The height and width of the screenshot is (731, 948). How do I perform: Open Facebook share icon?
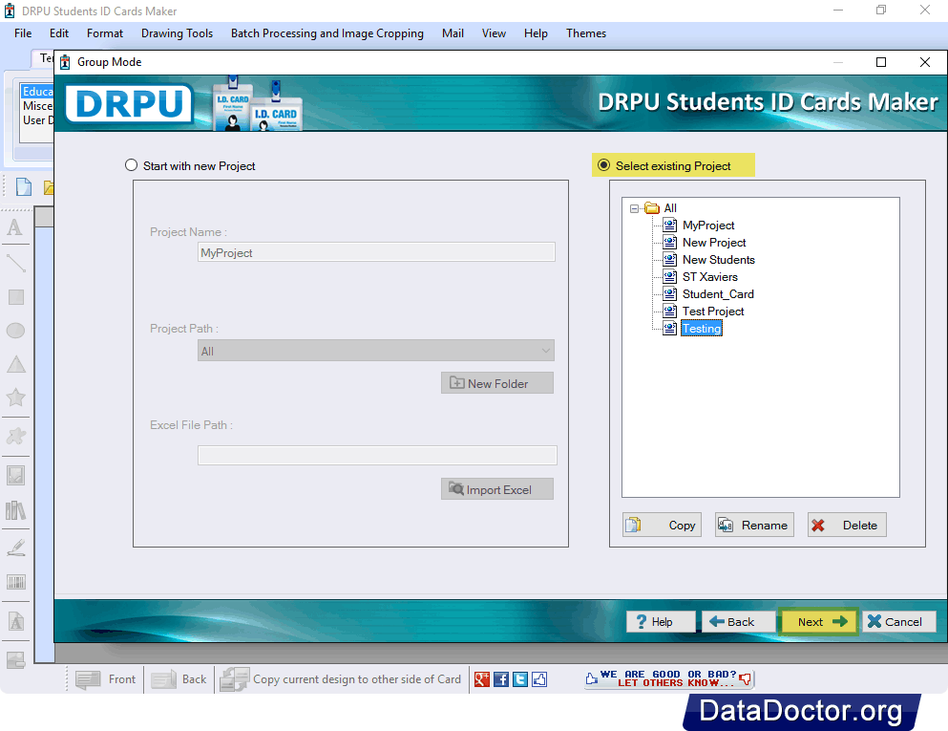click(501, 679)
